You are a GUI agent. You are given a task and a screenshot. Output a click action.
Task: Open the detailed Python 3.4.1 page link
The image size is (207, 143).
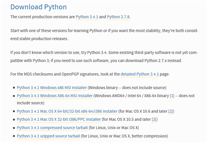coord(140,74)
